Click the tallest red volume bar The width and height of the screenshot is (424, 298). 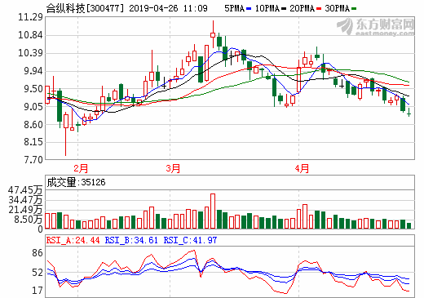[x=213, y=211]
